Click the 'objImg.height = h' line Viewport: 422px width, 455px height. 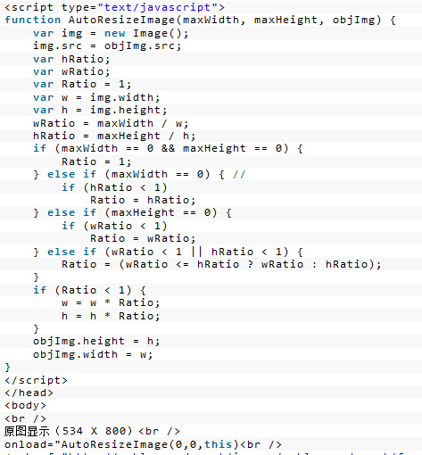click(96, 341)
